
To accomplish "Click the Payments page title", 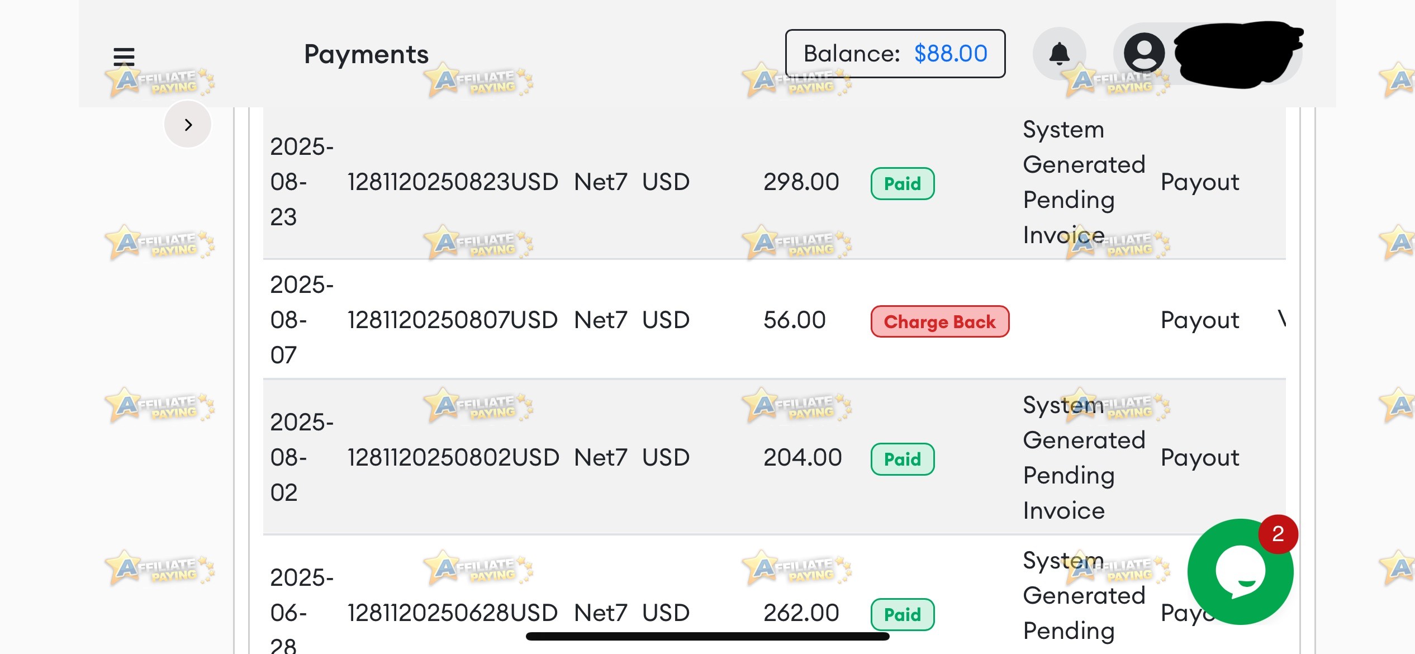I will [366, 54].
